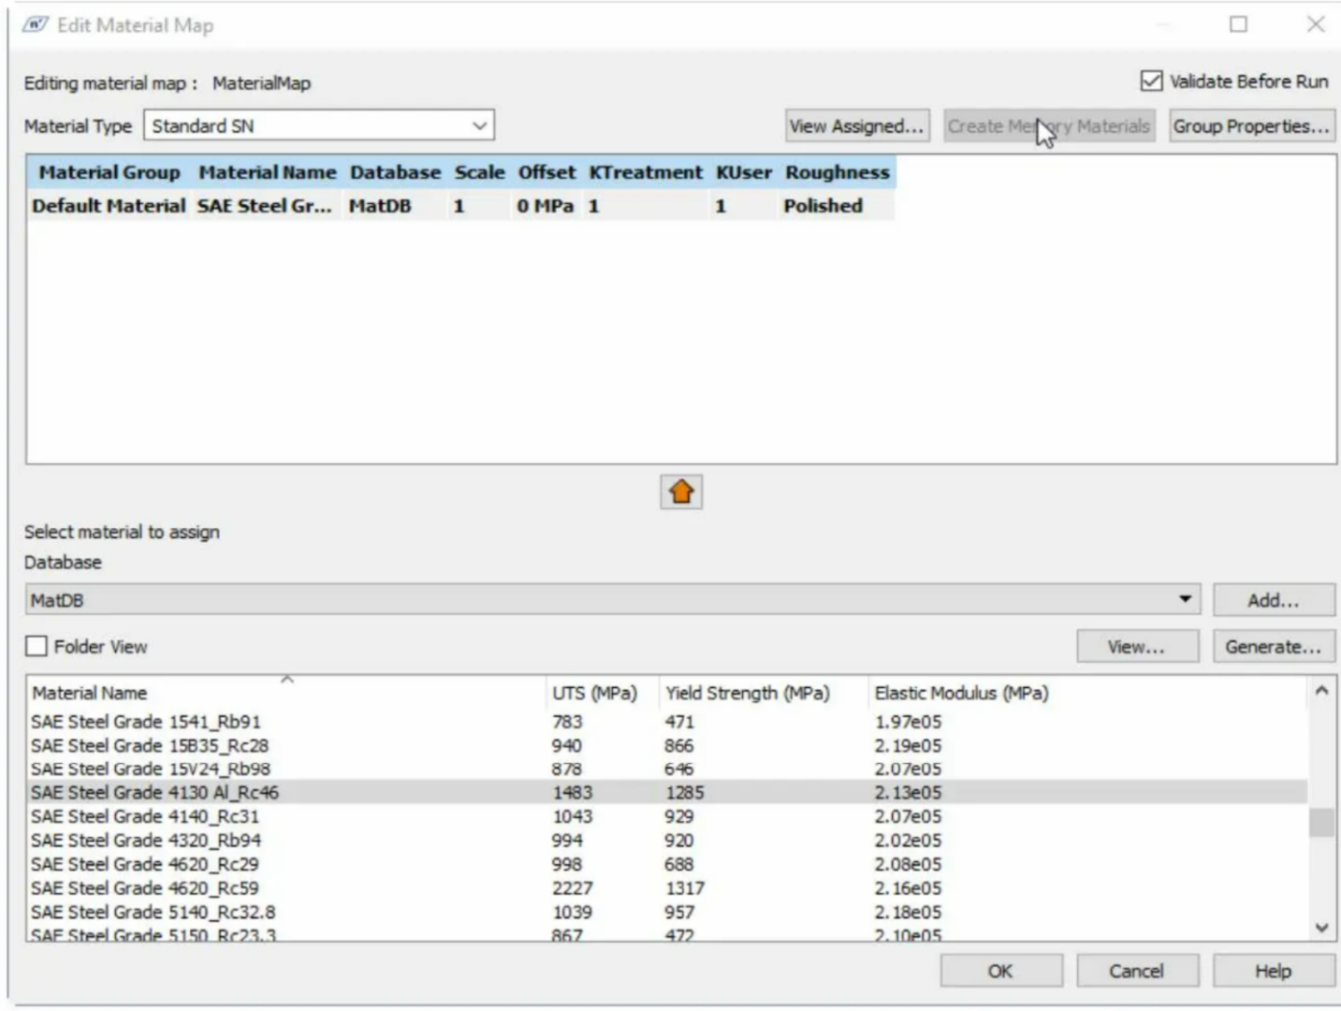Viewport: 1341px width, 1011px height.
Task: Maximize the Edit Material Map window
Action: pyautogui.click(x=1238, y=24)
